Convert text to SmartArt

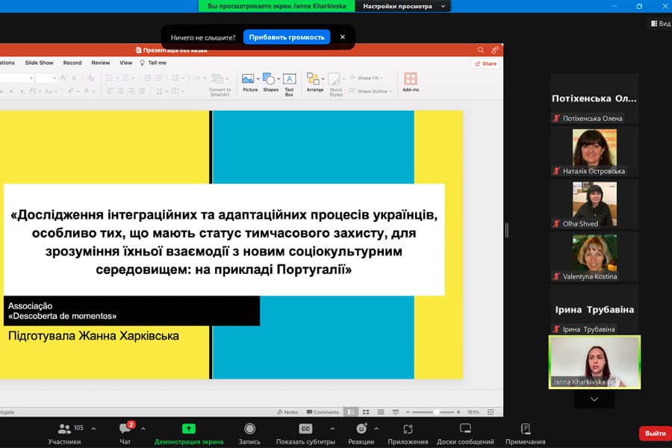click(219, 82)
